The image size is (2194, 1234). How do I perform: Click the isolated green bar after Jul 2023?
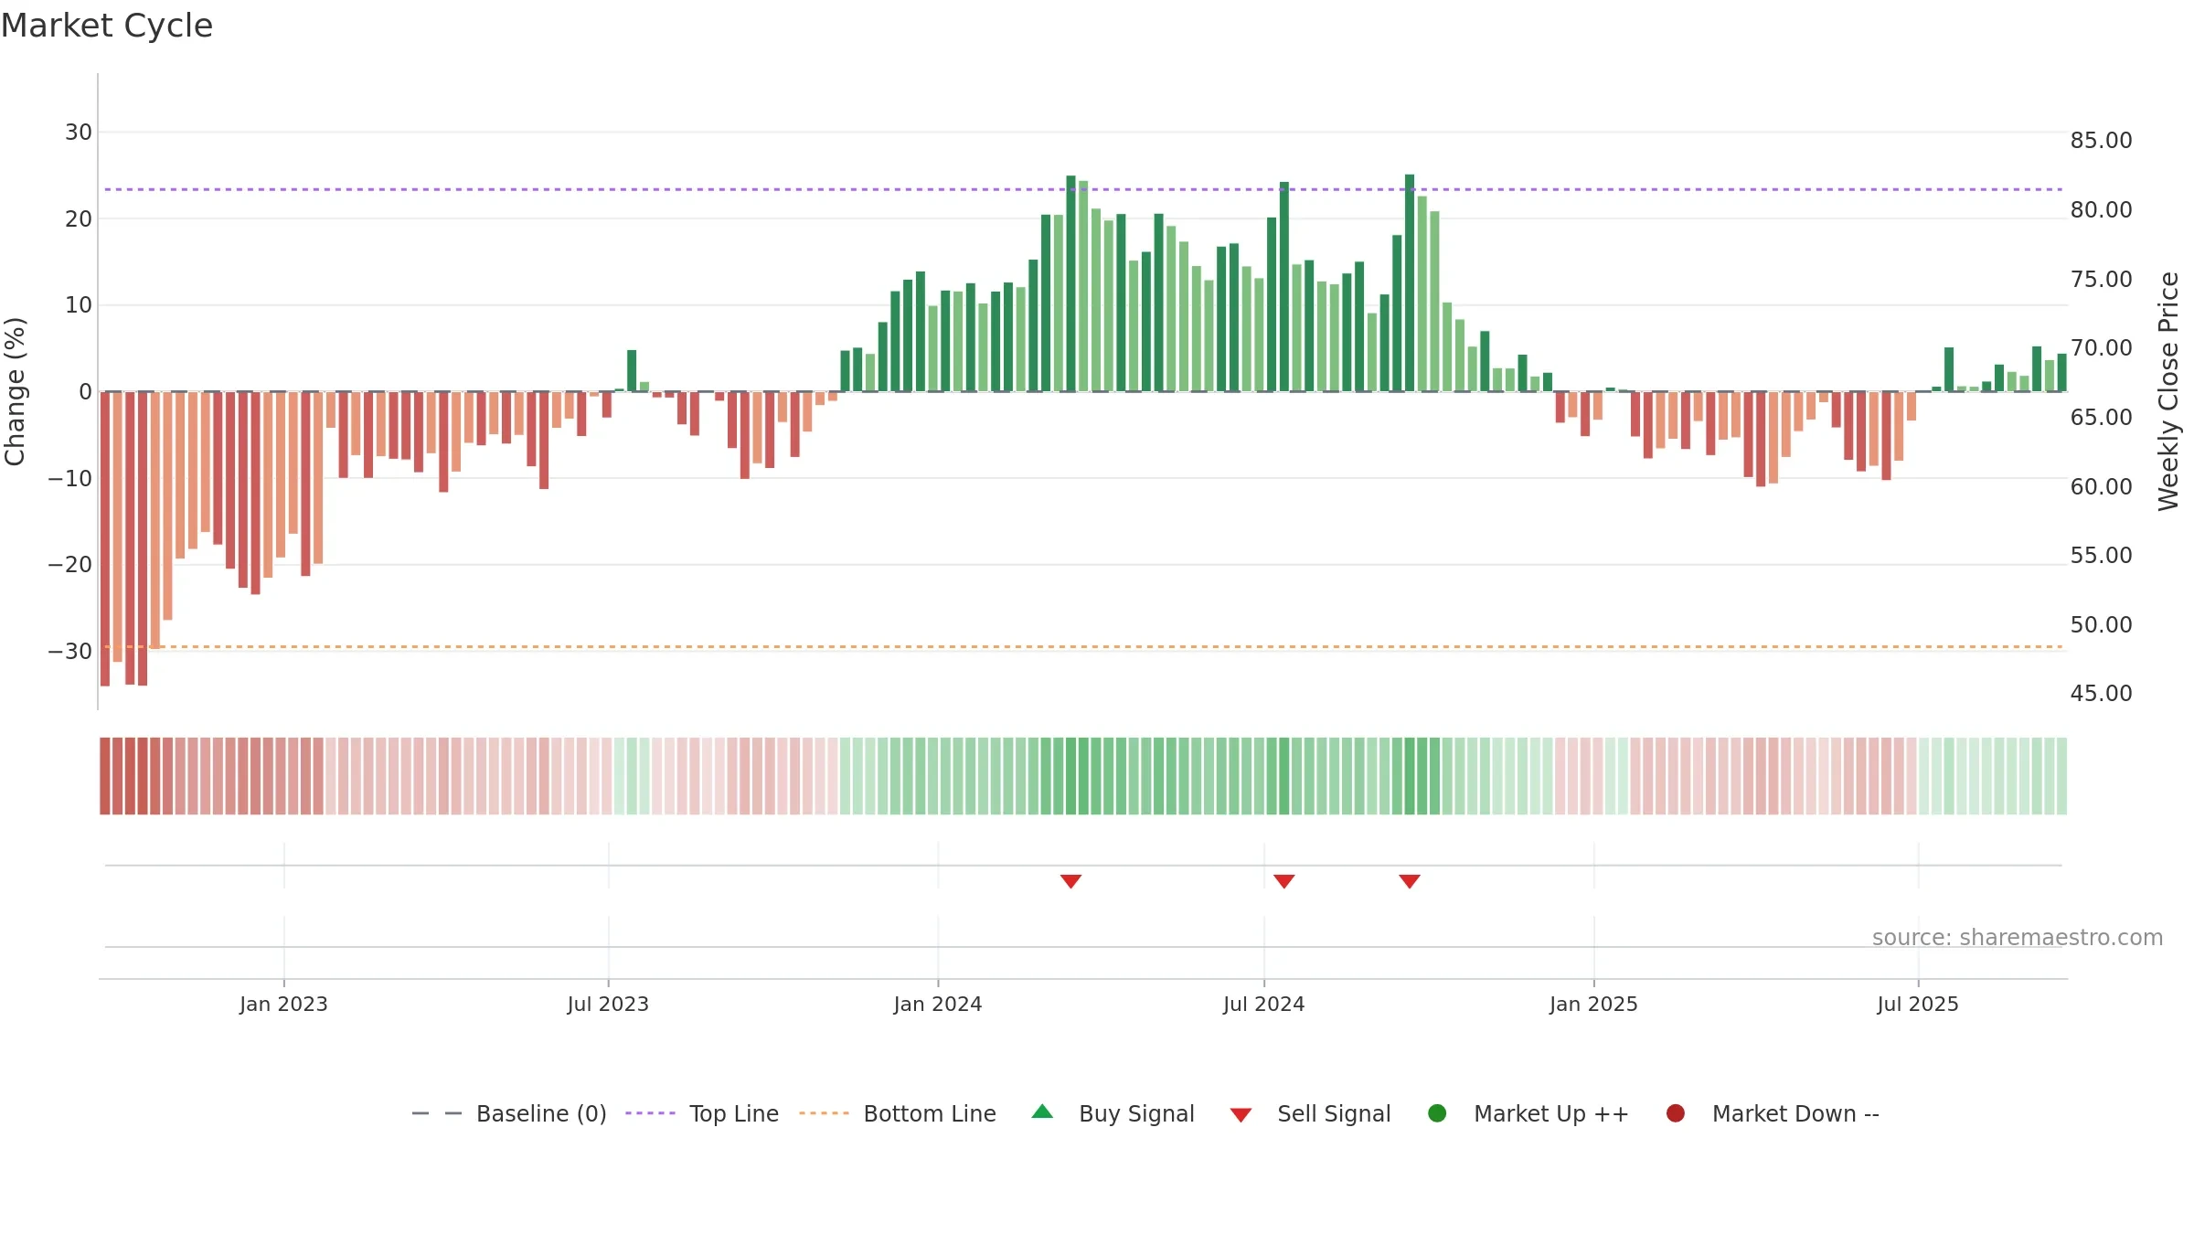(x=632, y=370)
